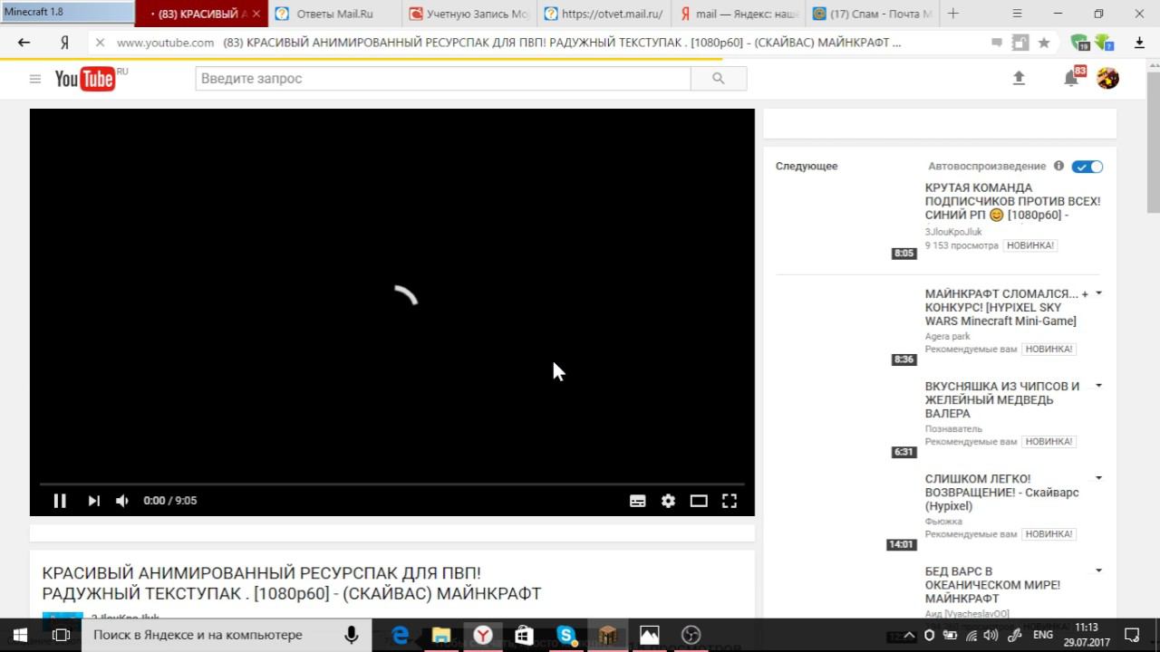Turn on subtitles in the player
The height and width of the screenshot is (652, 1160).
coord(638,501)
